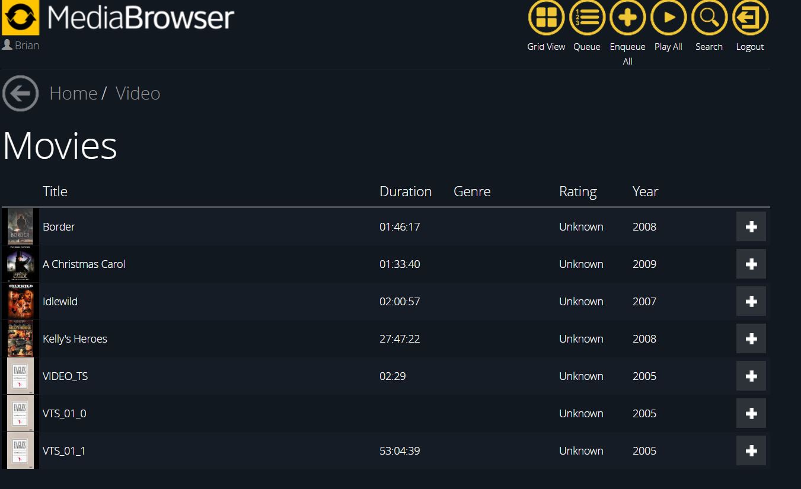Click the Brian user profile
This screenshot has width=801, height=489.
(21, 45)
